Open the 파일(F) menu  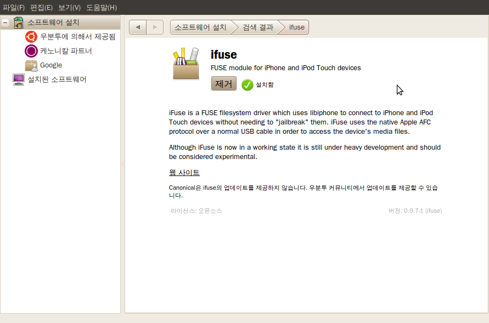click(13, 8)
